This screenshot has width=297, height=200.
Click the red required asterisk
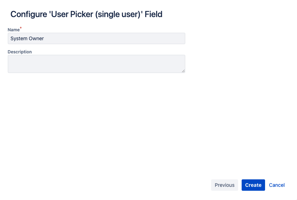click(21, 28)
